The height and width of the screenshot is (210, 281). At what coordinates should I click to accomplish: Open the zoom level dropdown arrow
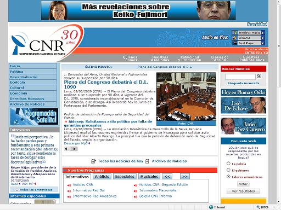[274, 207]
